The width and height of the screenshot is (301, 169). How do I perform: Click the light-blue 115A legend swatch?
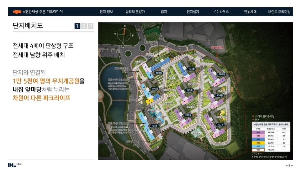point(258,146)
